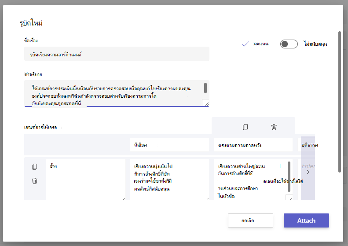Click scrollbar inside the ตรงตามความคาดหวัง cell
Image resolution: width=348 pixels, height=246 pixels.
[x=289, y=176]
